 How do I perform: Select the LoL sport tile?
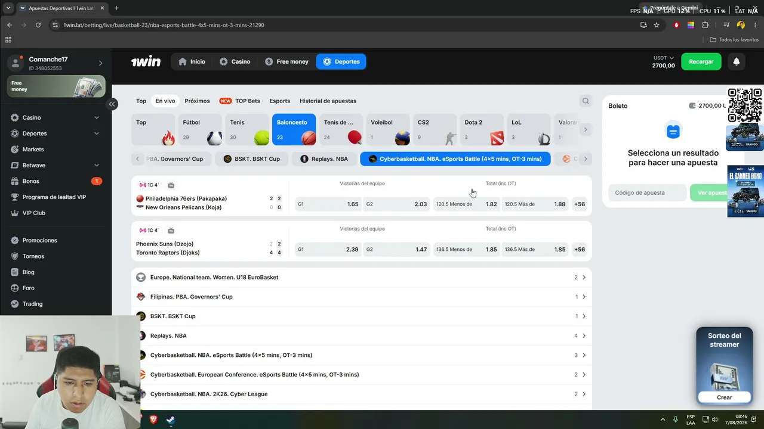529,129
